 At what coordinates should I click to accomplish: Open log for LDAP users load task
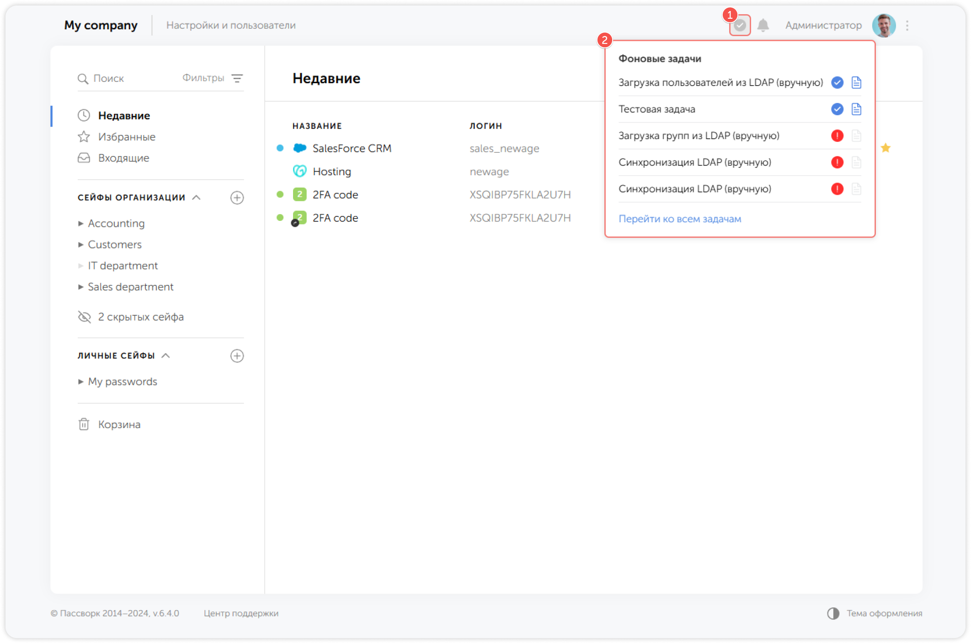[856, 83]
